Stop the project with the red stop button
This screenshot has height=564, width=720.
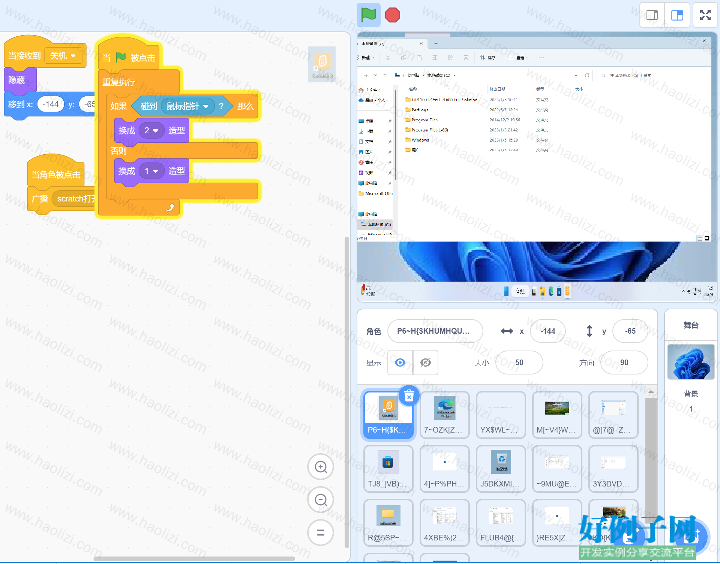pos(393,15)
